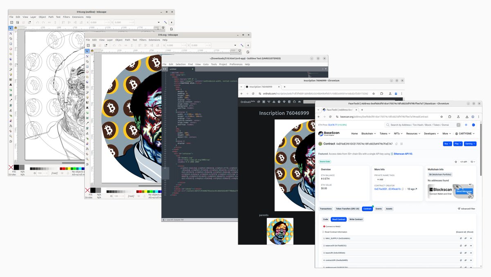Open the Blockchain dropdown on BaseScan

click(x=369, y=134)
